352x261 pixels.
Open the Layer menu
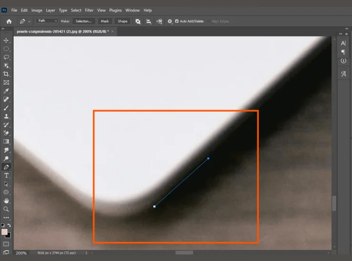click(x=50, y=10)
